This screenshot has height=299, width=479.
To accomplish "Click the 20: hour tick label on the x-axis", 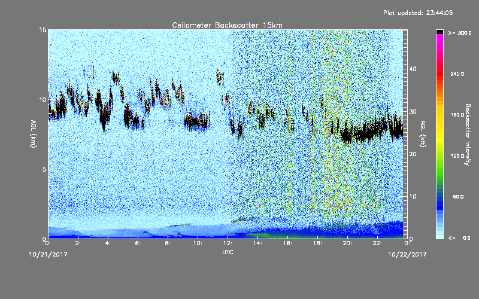I will (347, 243).
